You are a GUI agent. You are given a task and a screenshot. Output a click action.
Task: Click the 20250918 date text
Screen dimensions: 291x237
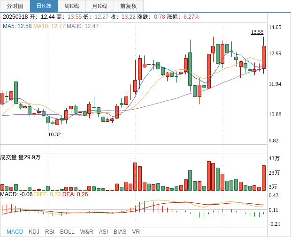click(15, 17)
